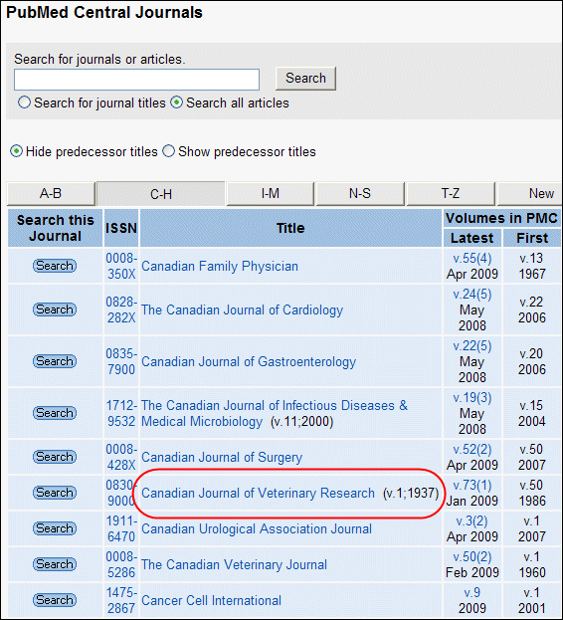Search within Canadian Journal of Infectious Diseases row
This screenshot has height=620, width=563.
[55, 413]
